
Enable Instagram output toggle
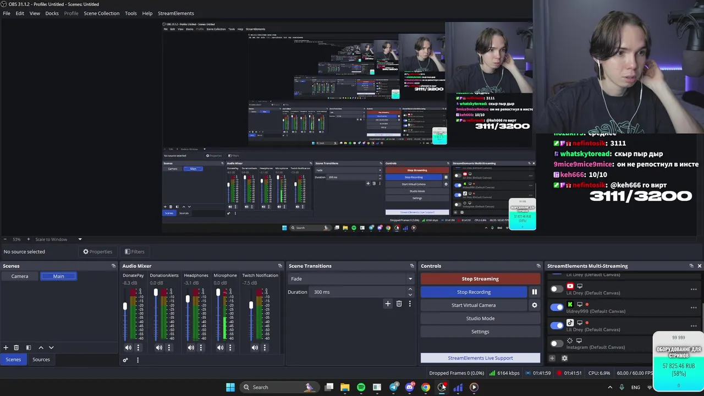coord(557,343)
